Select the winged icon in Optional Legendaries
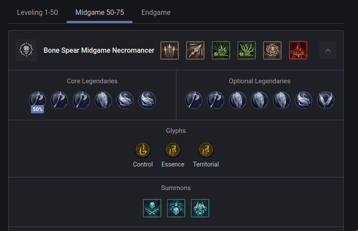Image resolution: width=358 pixels, height=231 pixels. [x=326, y=100]
